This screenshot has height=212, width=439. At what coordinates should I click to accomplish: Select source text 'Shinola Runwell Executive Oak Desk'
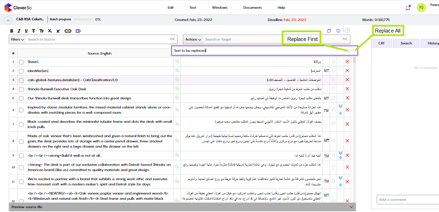tap(57, 89)
